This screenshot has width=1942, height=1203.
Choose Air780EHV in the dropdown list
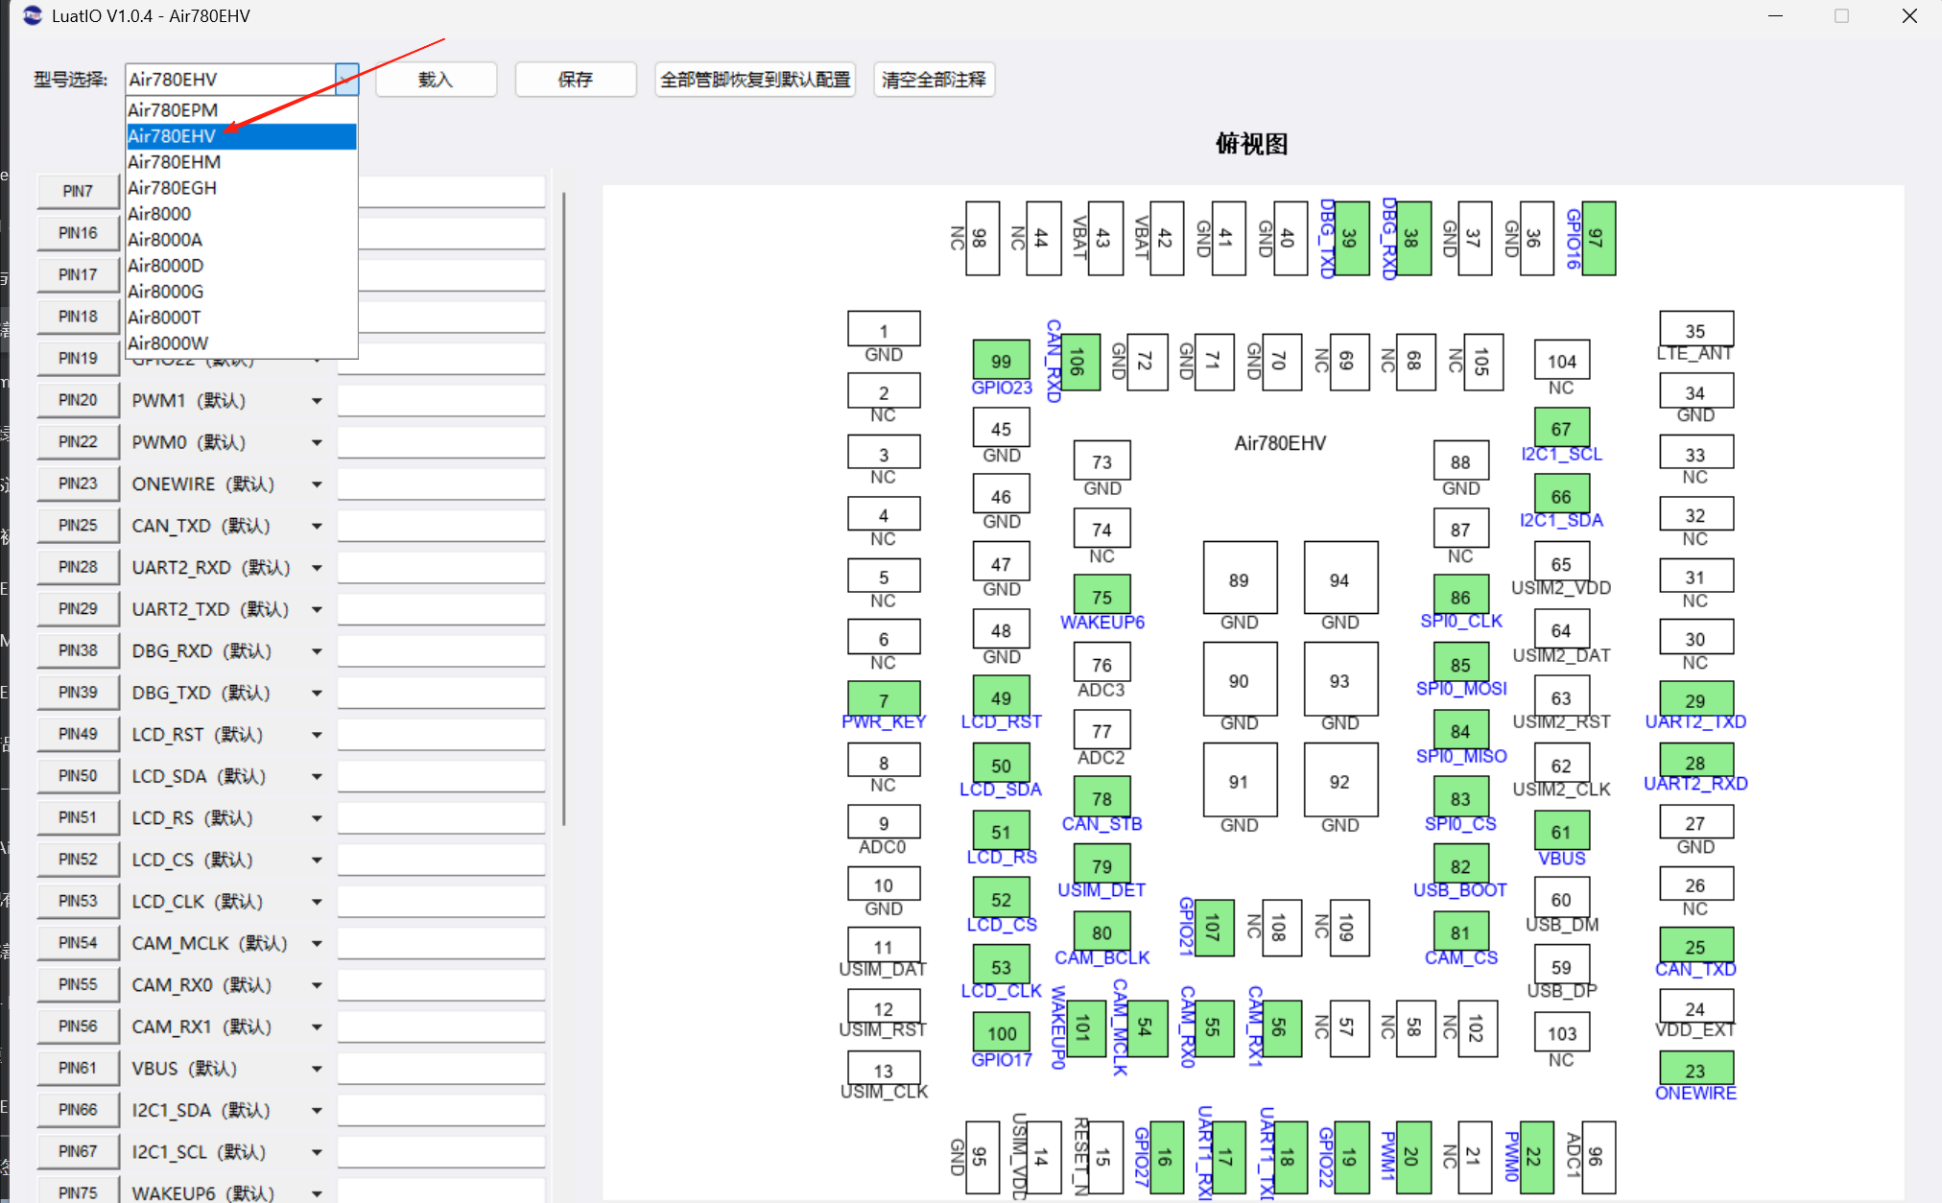pos(241,136)
